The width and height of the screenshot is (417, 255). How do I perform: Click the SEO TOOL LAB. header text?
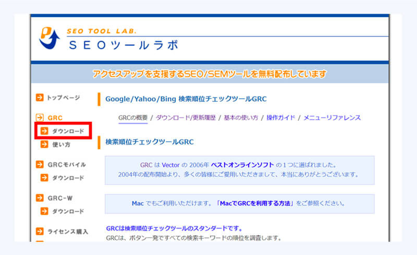pyautogui.click(x=101, y=31)
